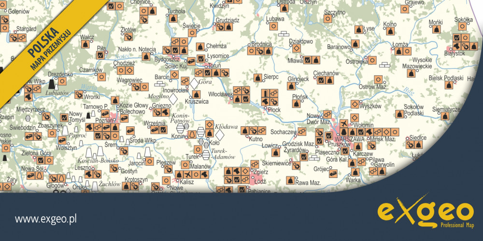
Task: Click the circle icon beside Zbąszynek
Action: pyautogui.click(x=52, y=133)
